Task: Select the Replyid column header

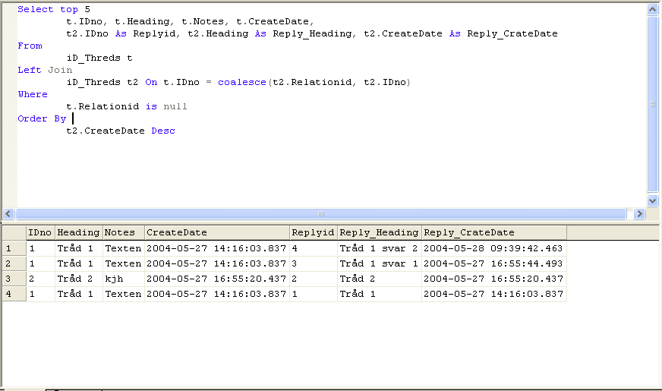Action: pos(314,232)
